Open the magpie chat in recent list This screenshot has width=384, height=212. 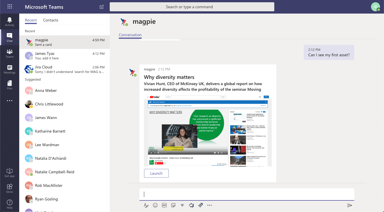point(64,42)
